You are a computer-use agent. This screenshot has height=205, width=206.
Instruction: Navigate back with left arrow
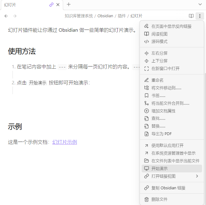6,16
